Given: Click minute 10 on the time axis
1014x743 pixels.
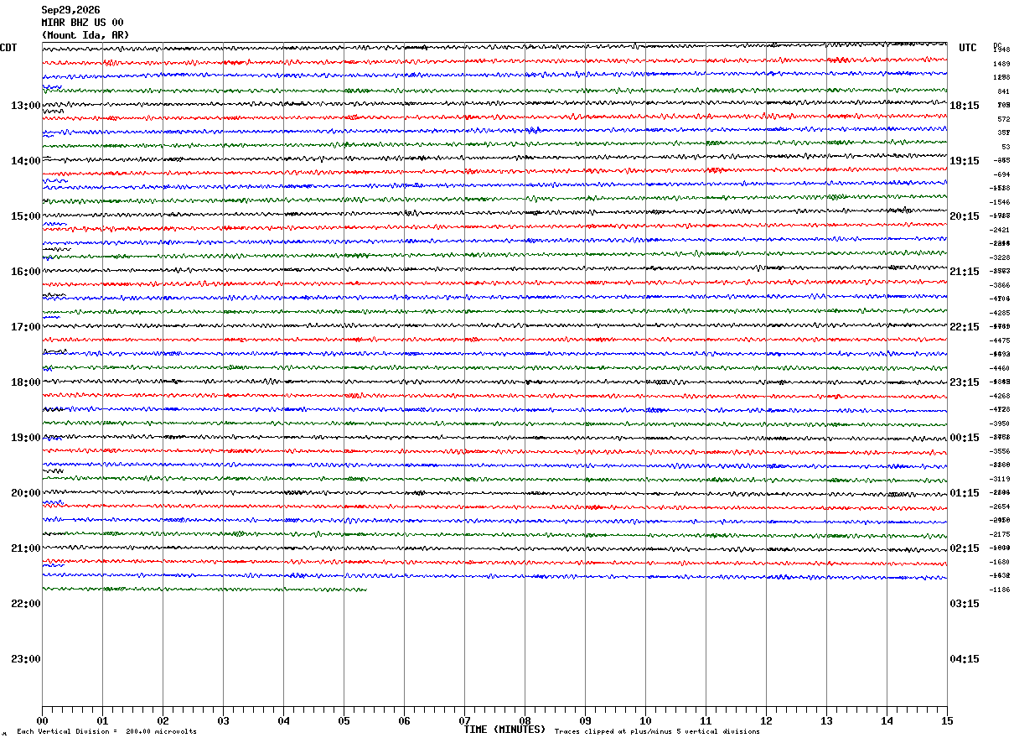Looking at the screenshot, I should (645, 720).
